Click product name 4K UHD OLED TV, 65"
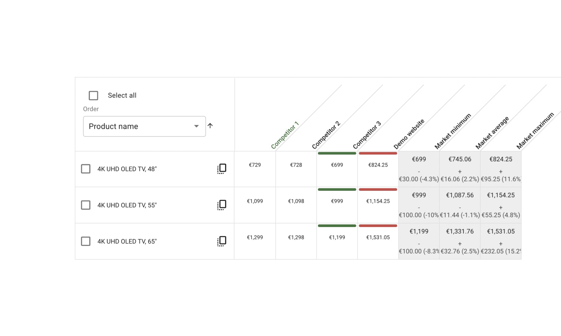The width and height of the screenshot is (561, 336). coord(127,241)
